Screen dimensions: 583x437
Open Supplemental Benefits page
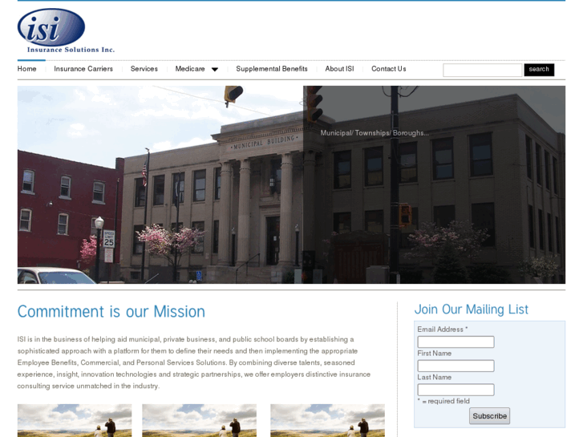(272, 69)
